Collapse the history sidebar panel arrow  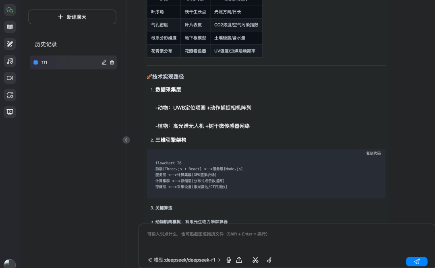[x=126, y=140]
